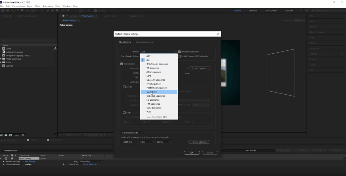Open the Audio Output Auto dropdown
This screenshot has height=176, width=346.
(x=132, y=133)
